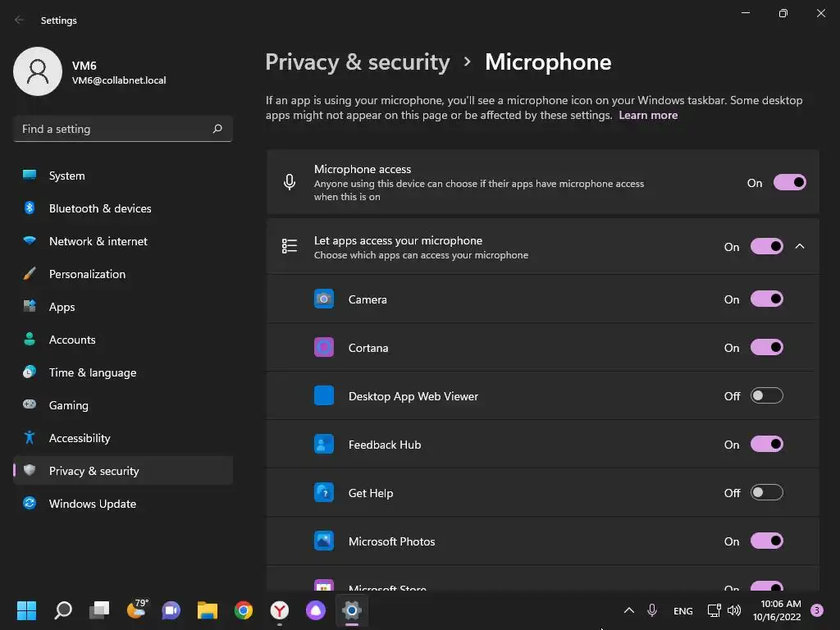Click the microphone icon in system tray
840x630 pixels.
[652, 610]
